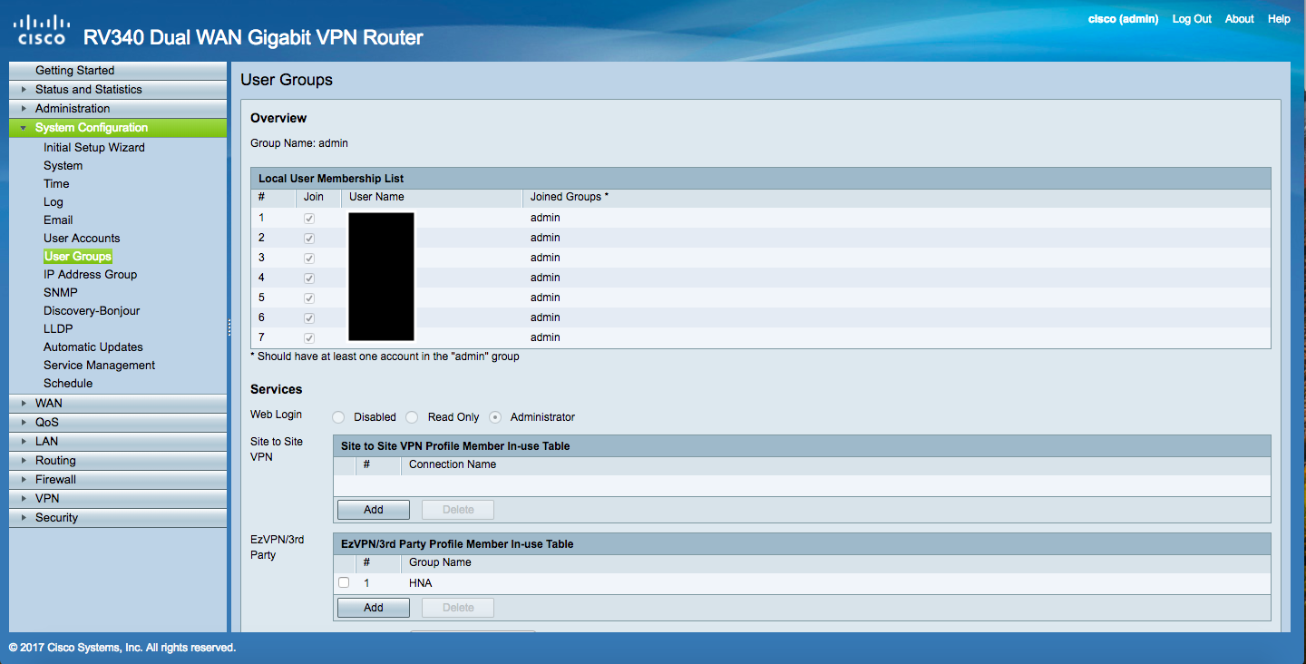Open Initial Setup Wizard
1306x664 pixels.
point(94,148)
